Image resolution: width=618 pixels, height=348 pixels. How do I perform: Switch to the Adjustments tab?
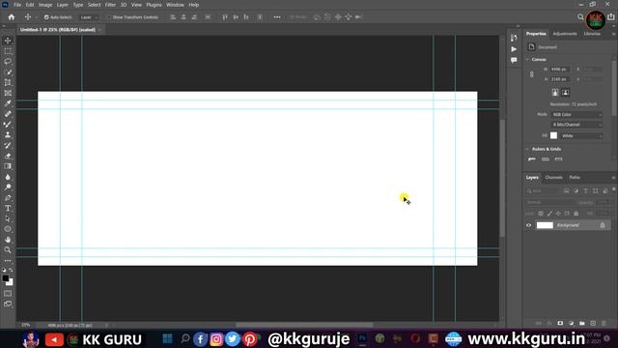pos(565,34)
